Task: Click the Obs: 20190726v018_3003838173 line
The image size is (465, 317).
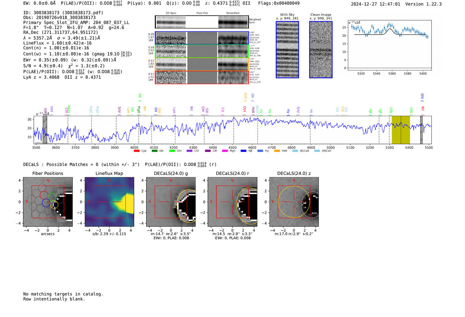Action: [x=59, y=18]
